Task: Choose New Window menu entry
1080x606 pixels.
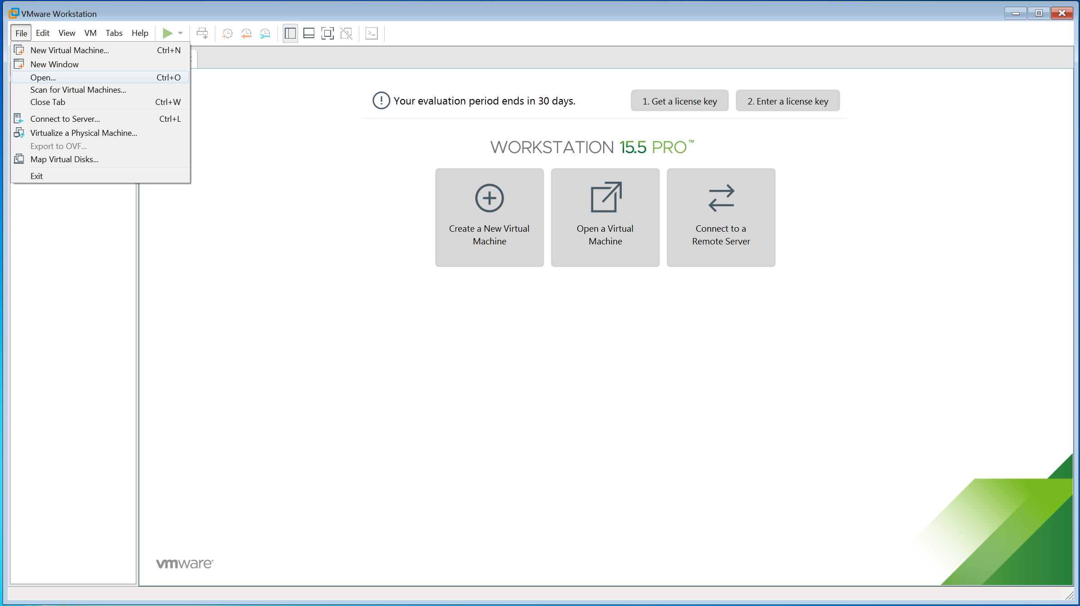Action: click(x=100, y=64)
